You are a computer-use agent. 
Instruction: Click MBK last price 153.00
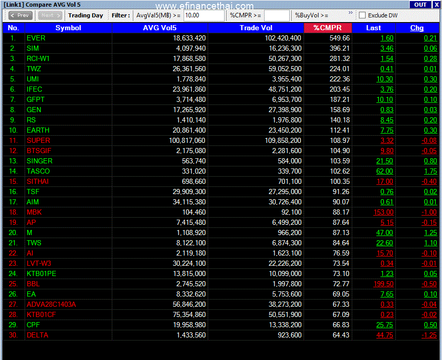(384, 212)
